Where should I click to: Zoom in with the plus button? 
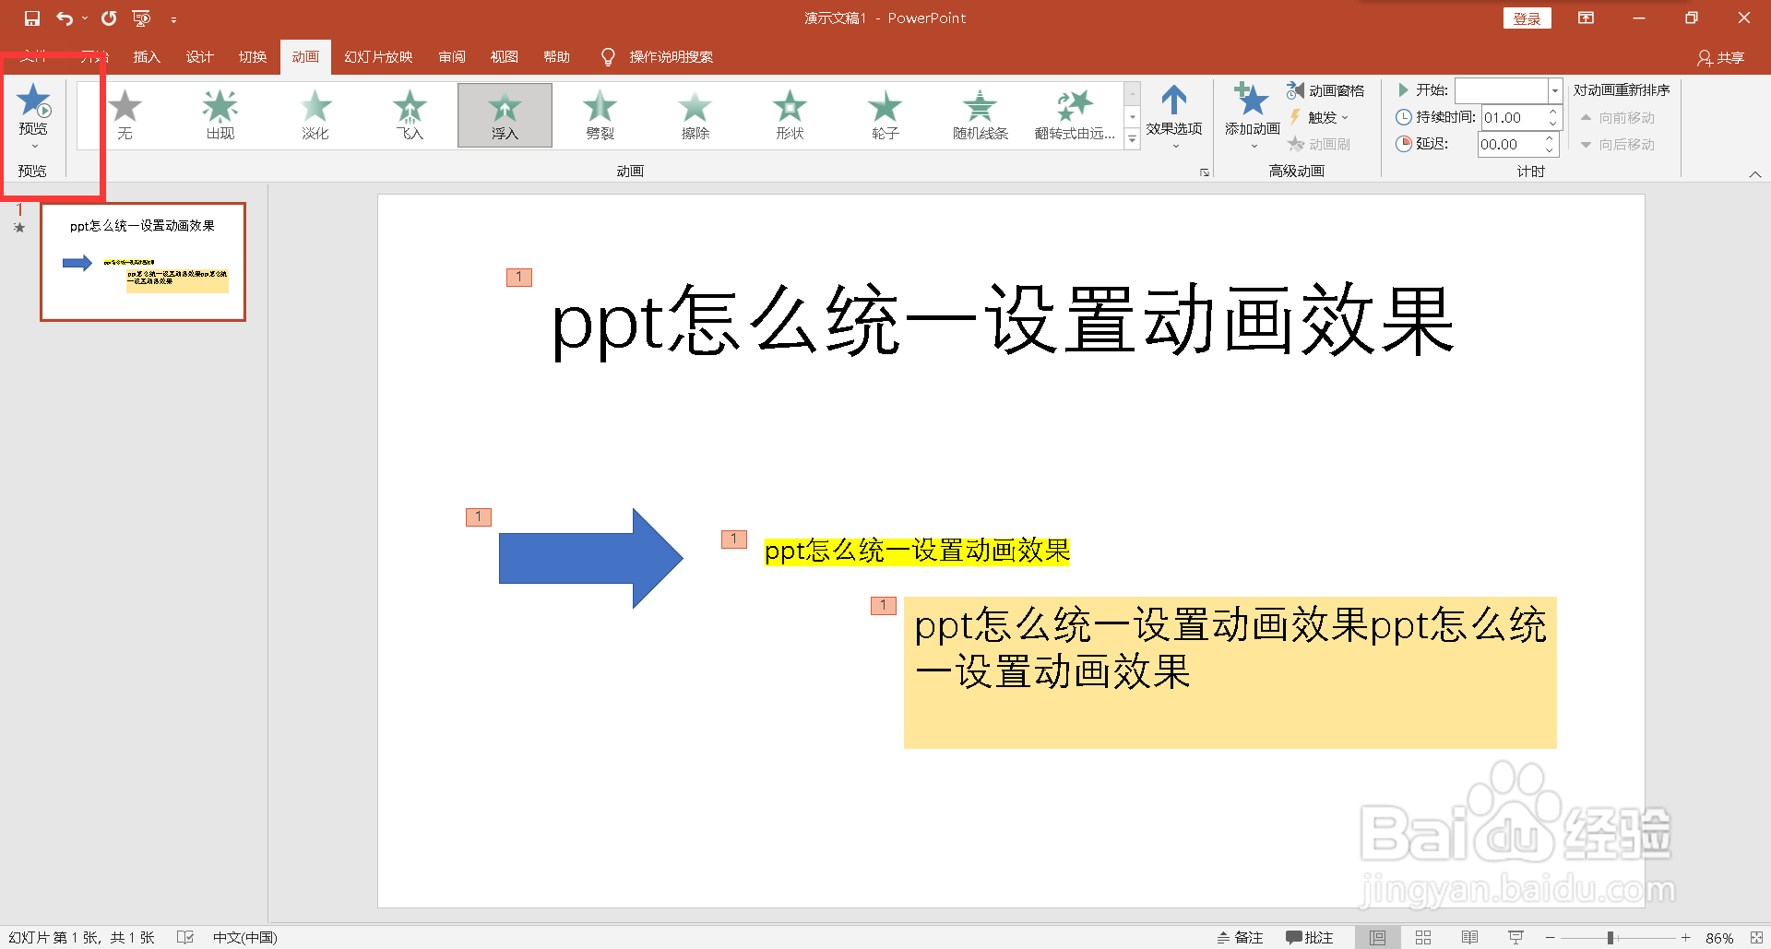pyautogui.click(x=1685, y=937)
